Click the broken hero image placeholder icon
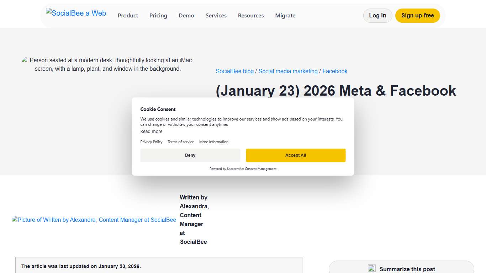486x273 pixels. pyautogui.click(x=24, y=59)
